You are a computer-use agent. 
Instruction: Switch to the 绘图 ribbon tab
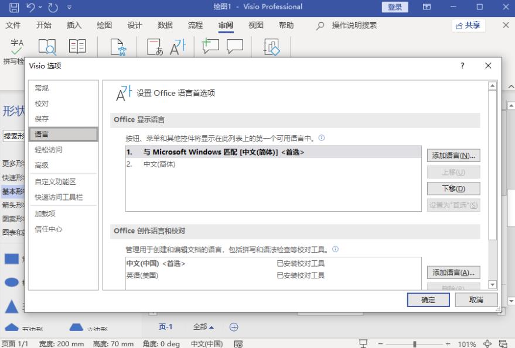104,25
